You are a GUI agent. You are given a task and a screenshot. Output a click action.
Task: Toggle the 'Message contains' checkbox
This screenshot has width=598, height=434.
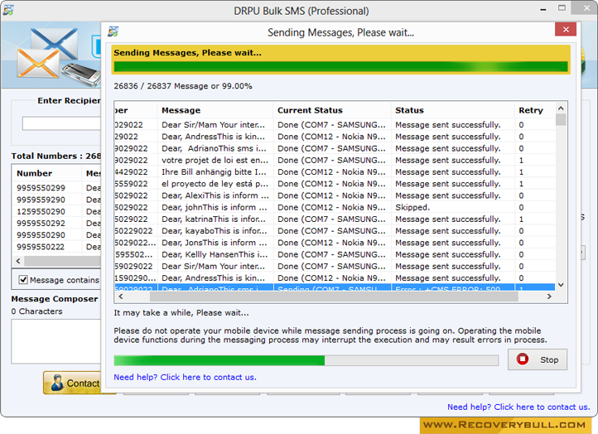click(x=23, y=280)
